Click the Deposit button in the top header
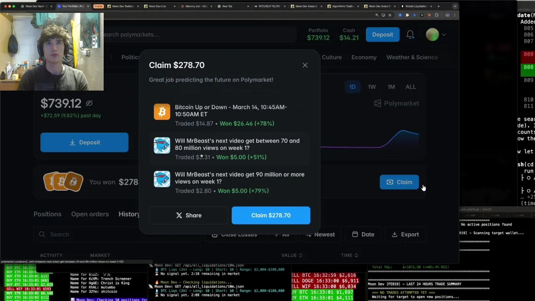This screenshot has width=535, height=301. pyautogui.click(x=382, y=35)
